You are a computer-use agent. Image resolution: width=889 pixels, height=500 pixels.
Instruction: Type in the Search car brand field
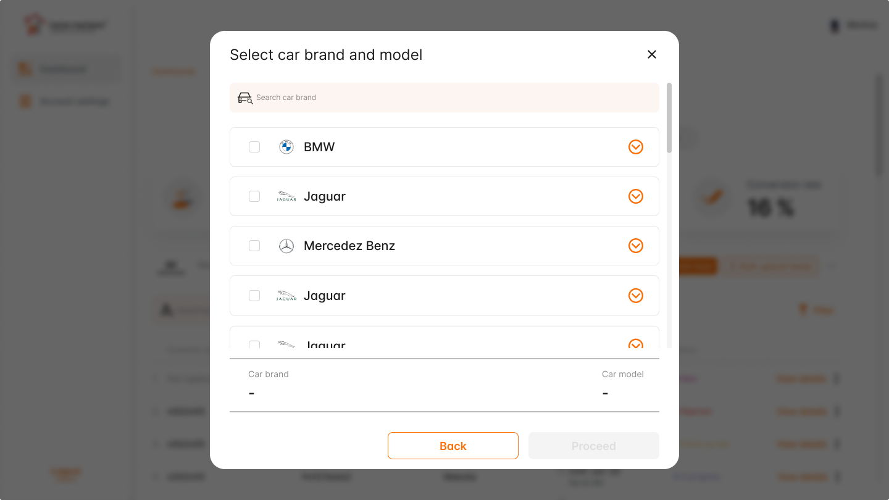(x=451, y=98)
